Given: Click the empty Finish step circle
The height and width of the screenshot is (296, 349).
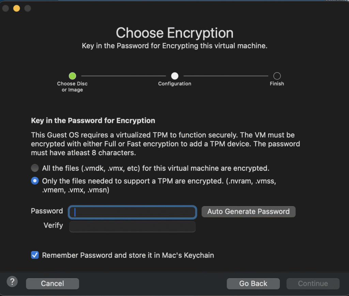Looking at the screenshot, I should click(x=277, y=76).
